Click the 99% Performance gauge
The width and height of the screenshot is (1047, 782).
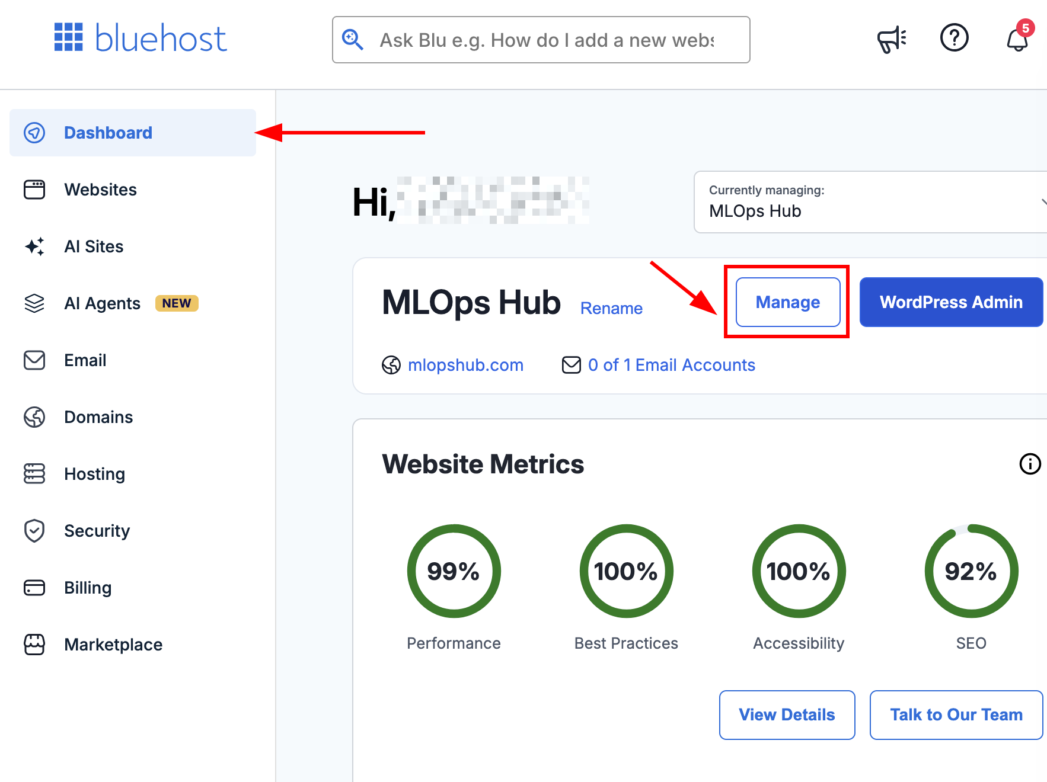coord(454,571)
